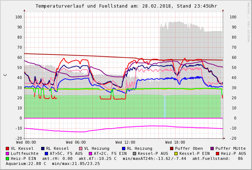Click the 'Wed 18:00' time axis label
Image resolution: width=252 pixels, height=170 pixels.
175,142
